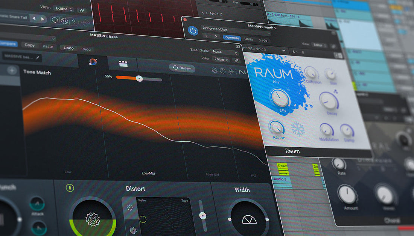The width and height of the screenshot is (414, 236).
Task: Toggle Compare in MASSIVE bass window
Action: [x=8, y=44]
